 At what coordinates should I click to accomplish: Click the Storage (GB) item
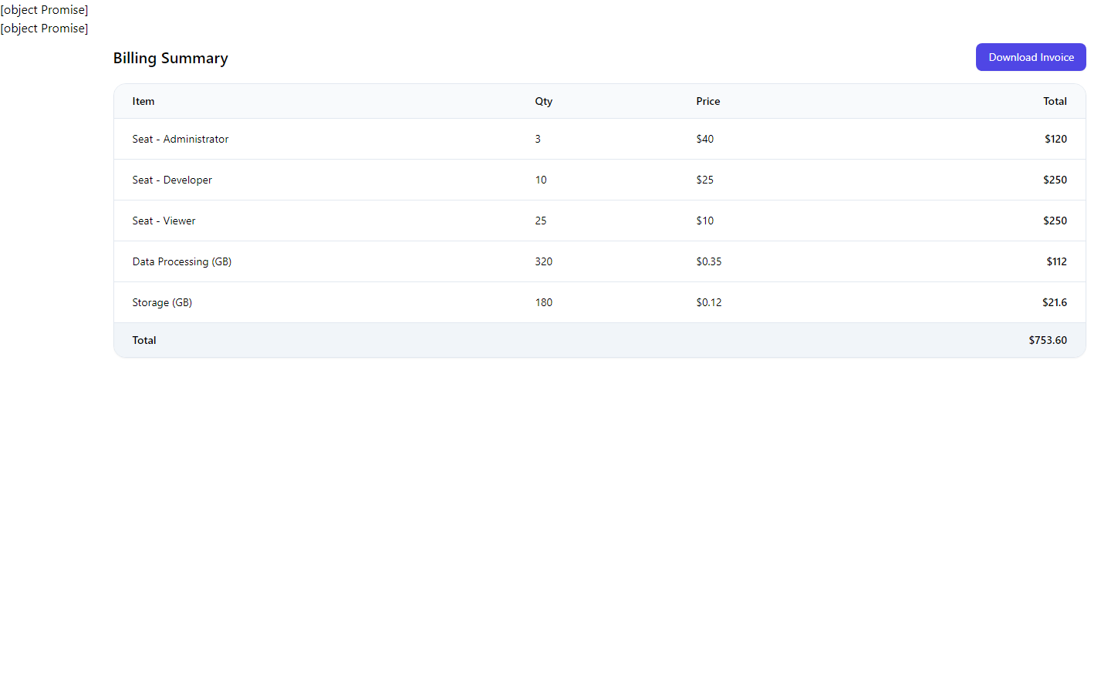(162, 302)
